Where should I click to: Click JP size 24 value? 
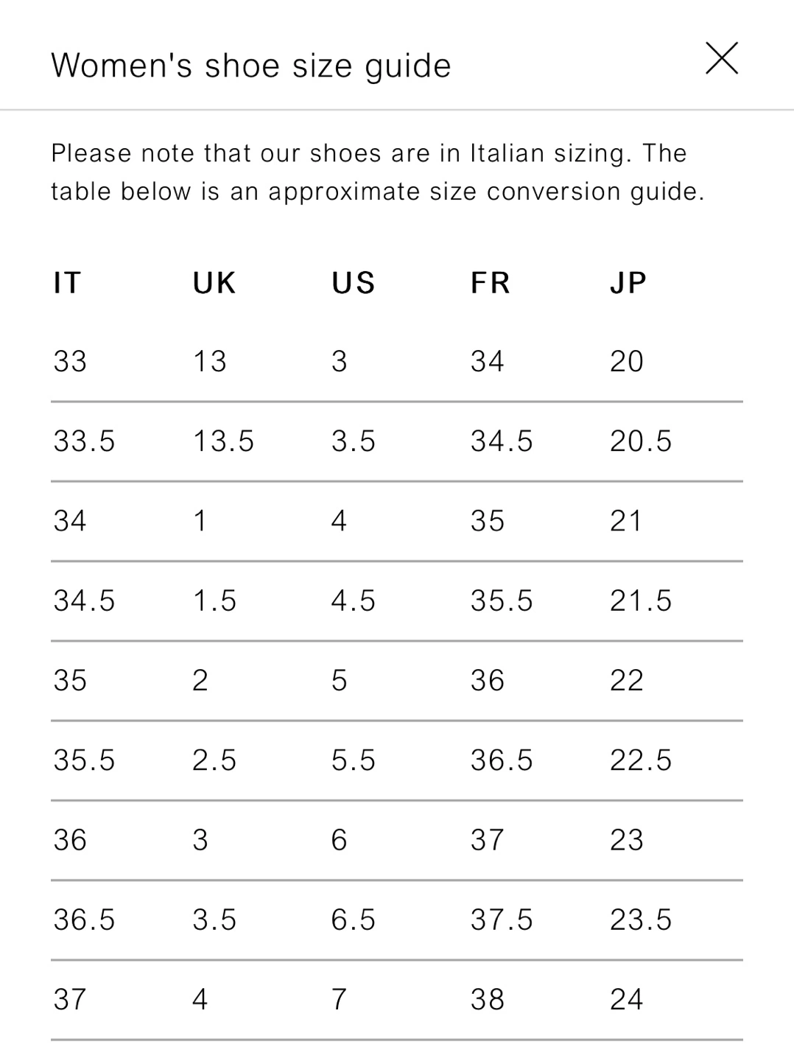point(627,999)
